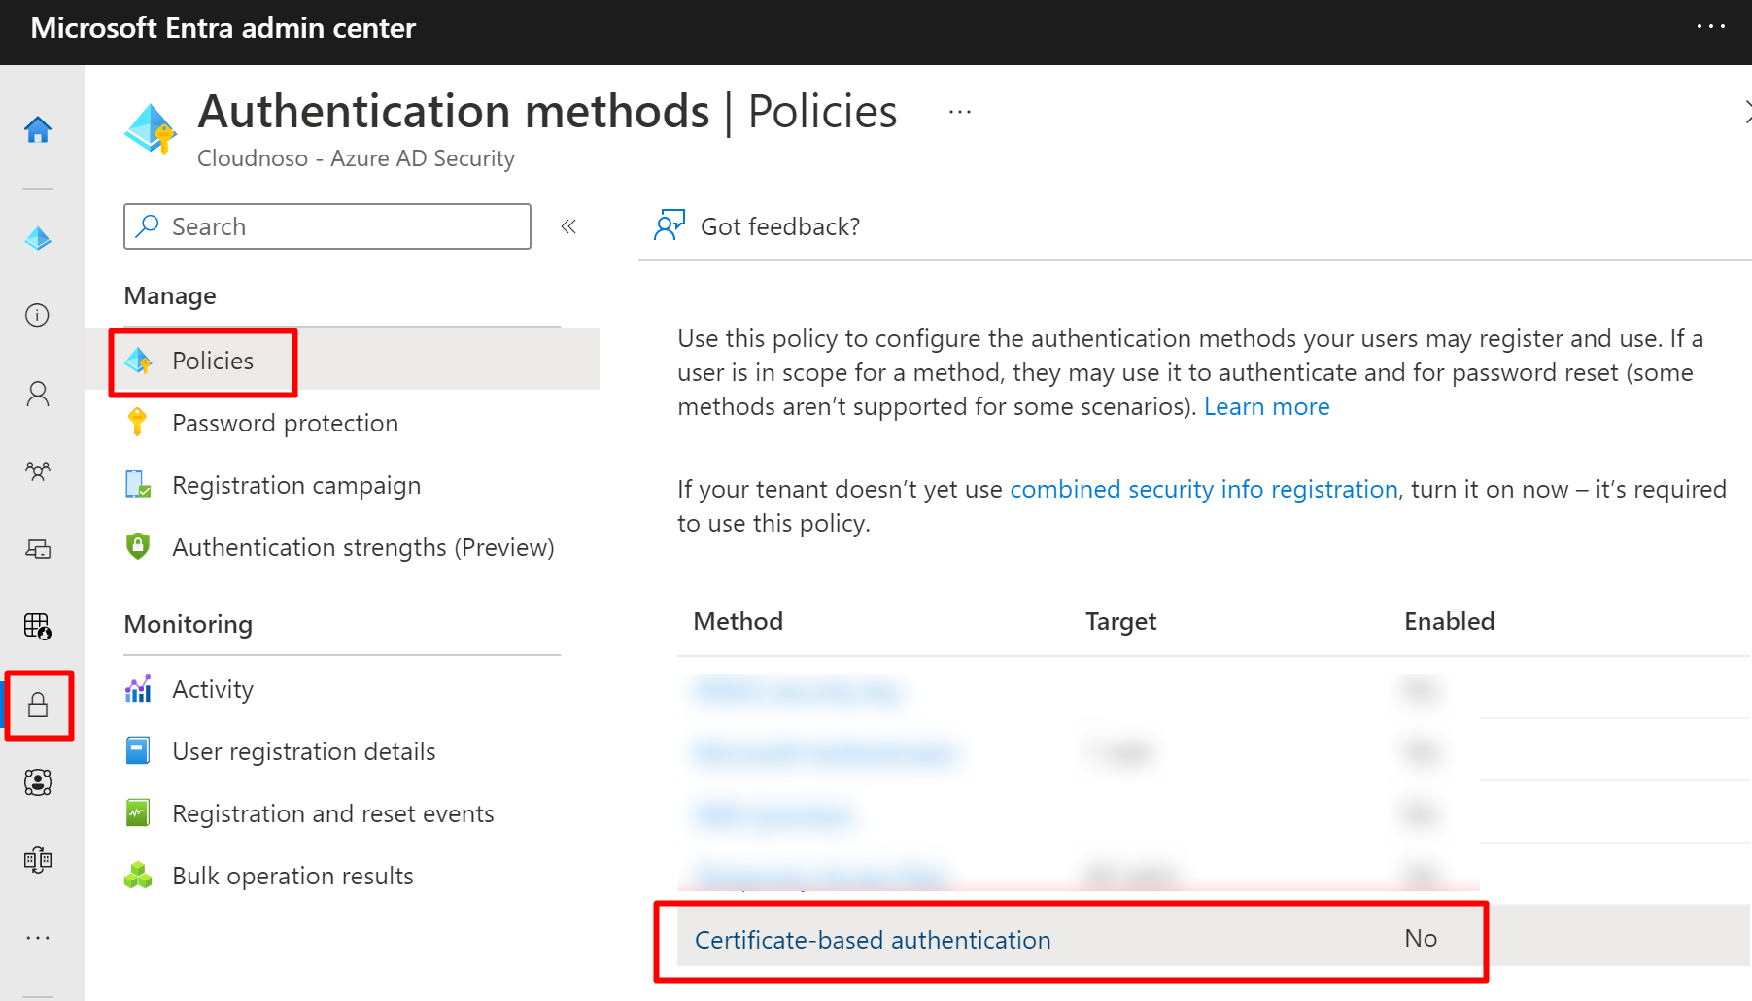Go to Authentication strengths (Preview)
Image resolution: width=1752 pixels, height=1001 pixels.
(x=362, y=547)
